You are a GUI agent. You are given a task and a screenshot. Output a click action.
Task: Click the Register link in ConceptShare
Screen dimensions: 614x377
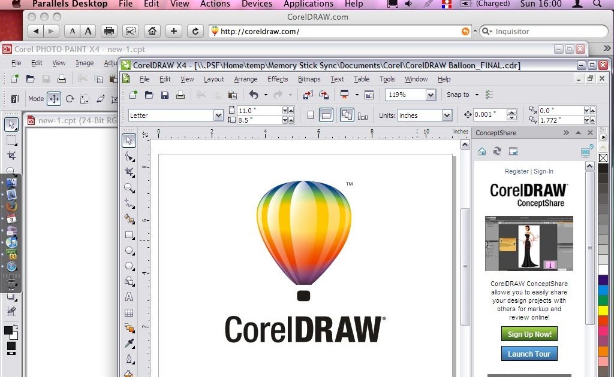point(516,171)
